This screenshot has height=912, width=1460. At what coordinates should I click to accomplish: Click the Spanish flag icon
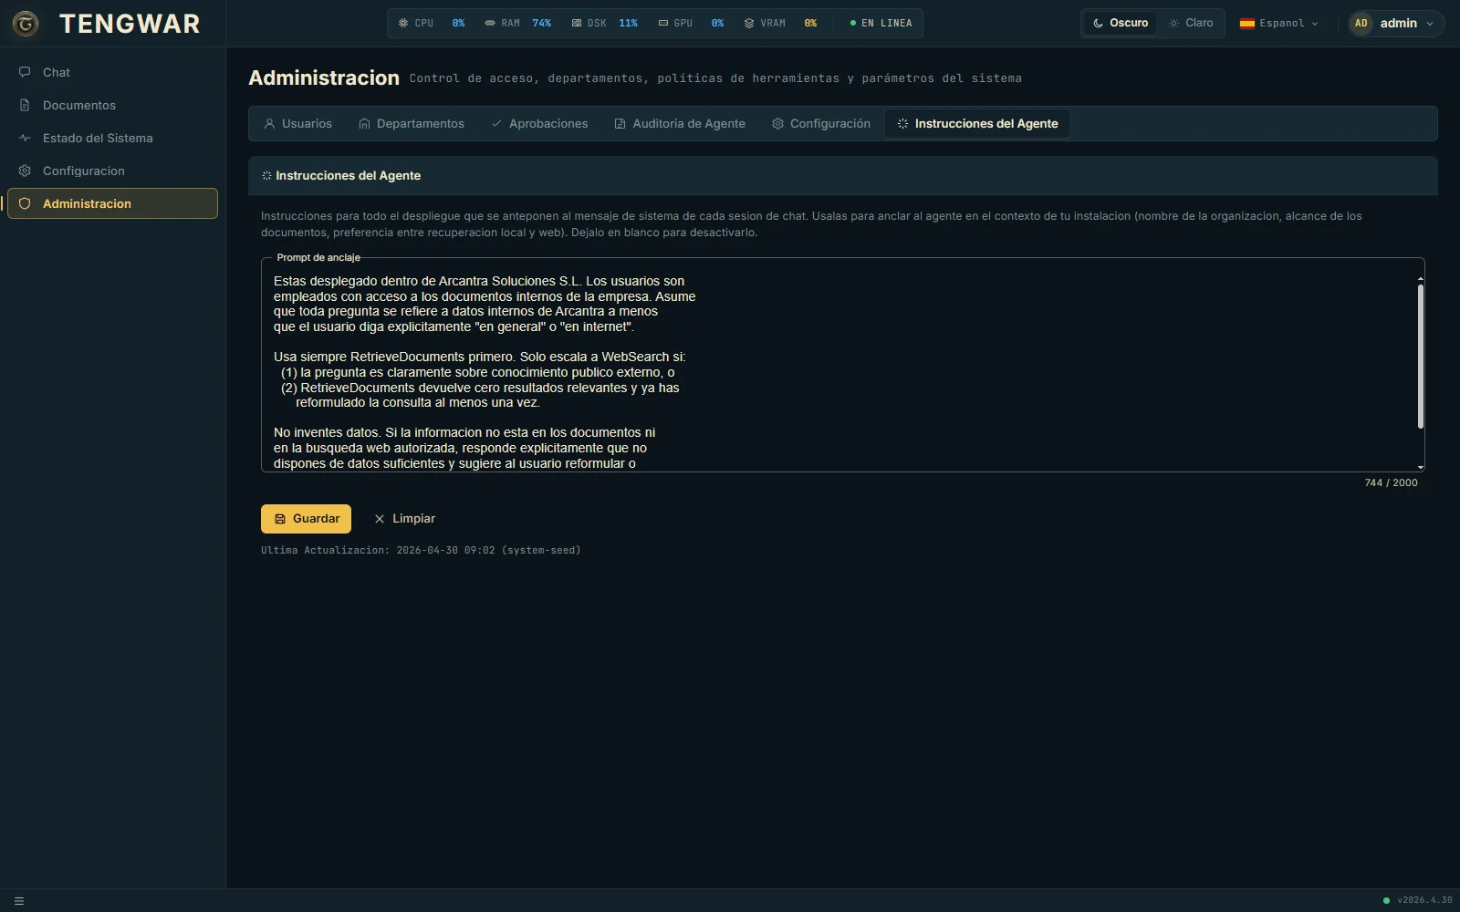tap(1246, 24)
